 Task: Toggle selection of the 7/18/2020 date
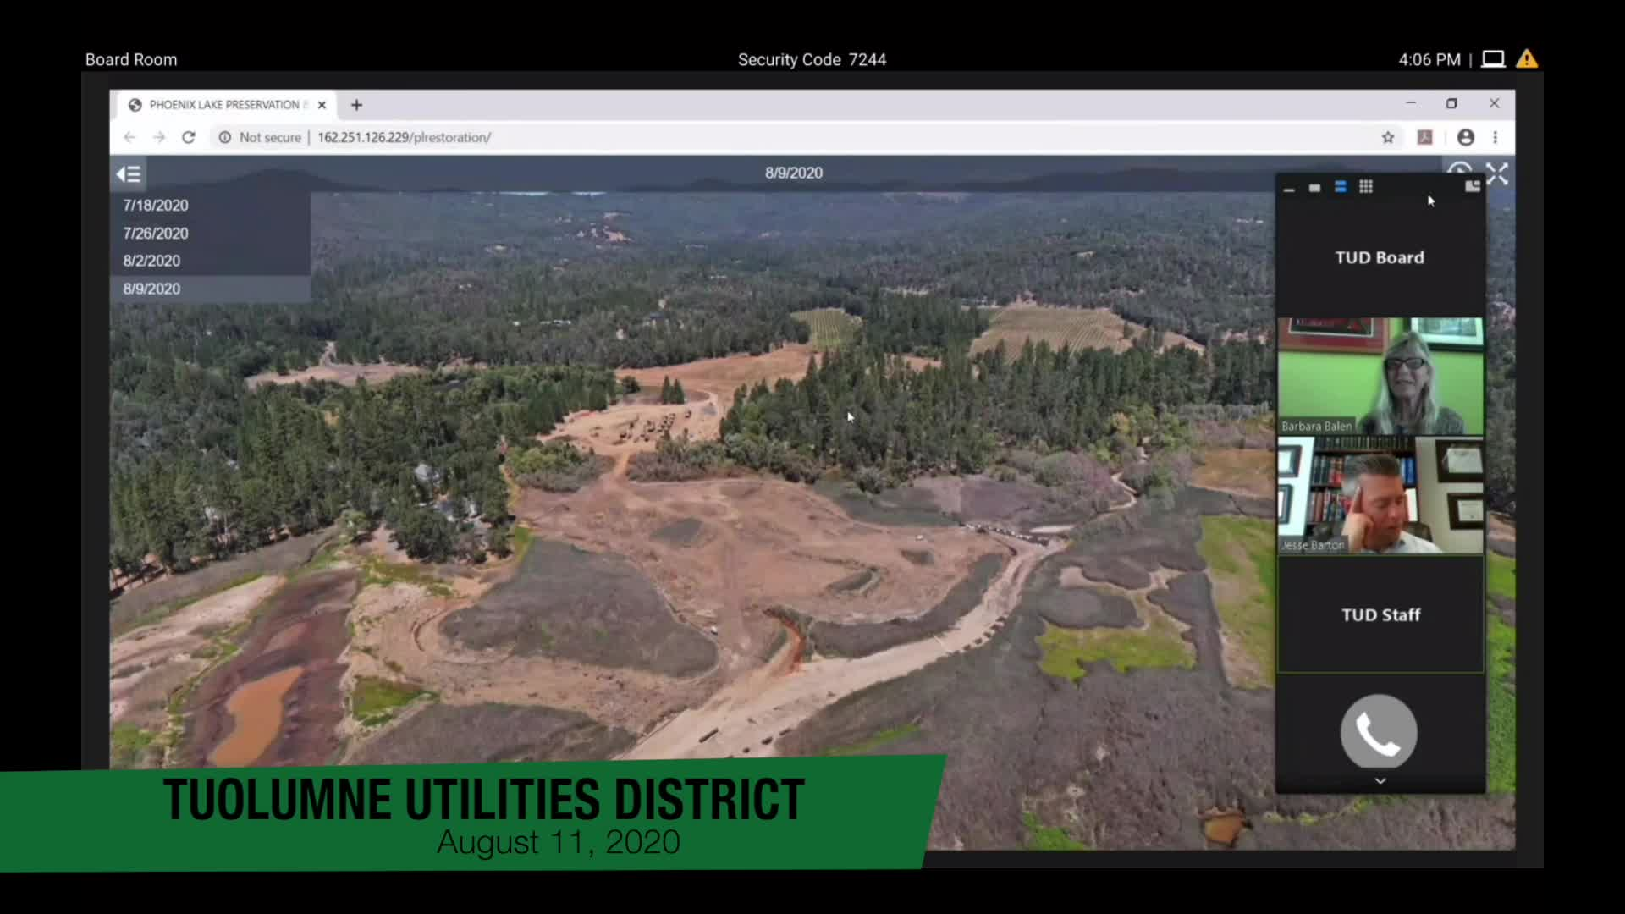156,205
